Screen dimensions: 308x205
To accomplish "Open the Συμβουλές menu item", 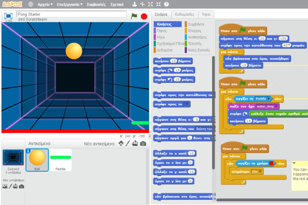I will tap(96, 4).
